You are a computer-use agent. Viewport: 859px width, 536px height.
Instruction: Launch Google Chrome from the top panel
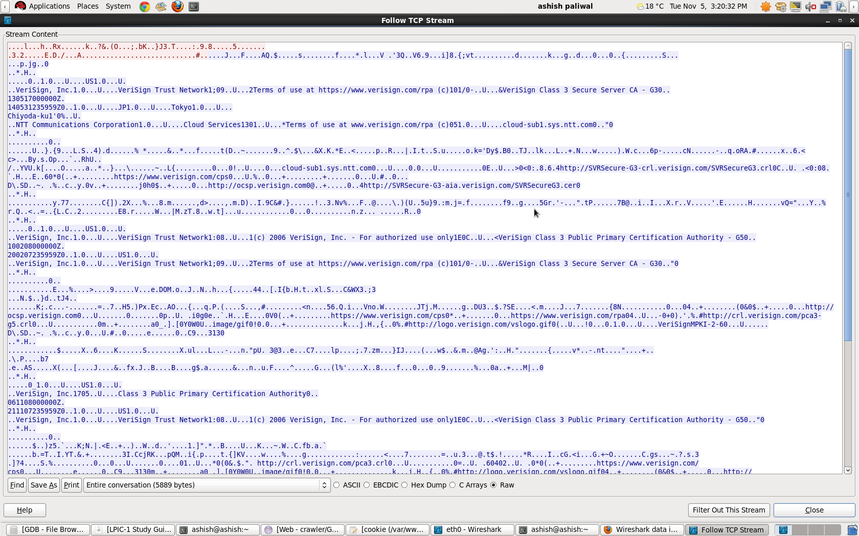tap(145, 7)
